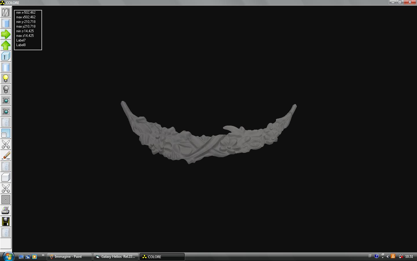417x261 pixels.
Task: Click the green right arrow icon
Action: 6,34
